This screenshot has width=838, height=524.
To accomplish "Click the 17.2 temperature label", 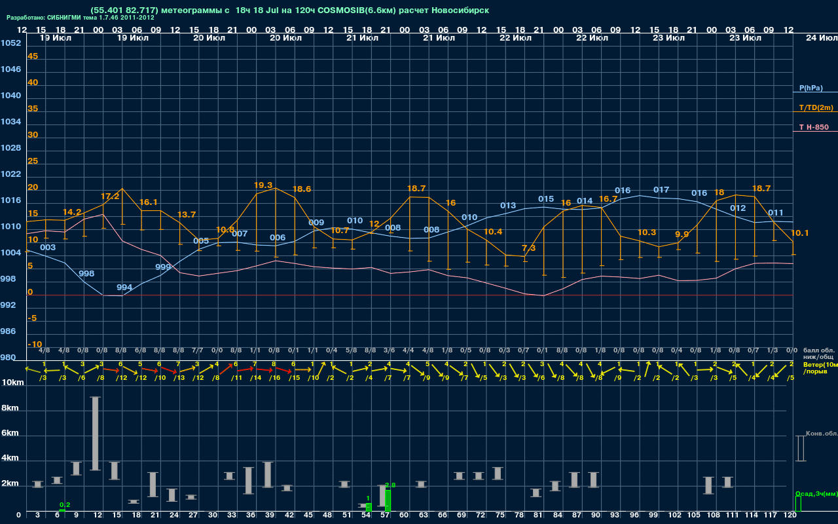I will pyautogui.click(x=110, y=196).
